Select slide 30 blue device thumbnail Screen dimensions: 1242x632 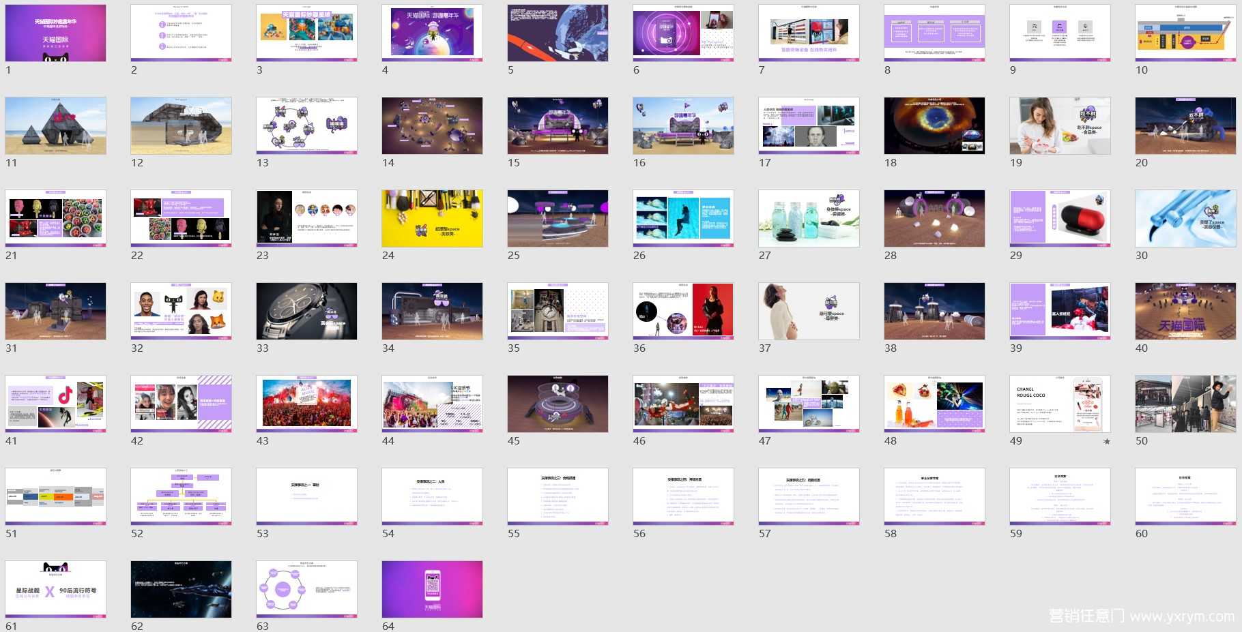pos(1185,218)
